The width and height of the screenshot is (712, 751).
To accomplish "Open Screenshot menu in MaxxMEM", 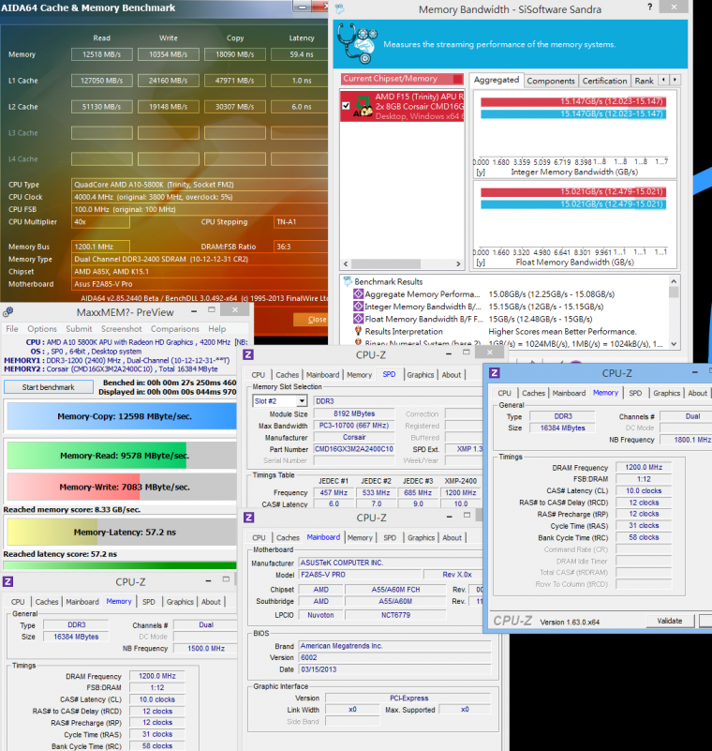I will (x=122, y=328).
